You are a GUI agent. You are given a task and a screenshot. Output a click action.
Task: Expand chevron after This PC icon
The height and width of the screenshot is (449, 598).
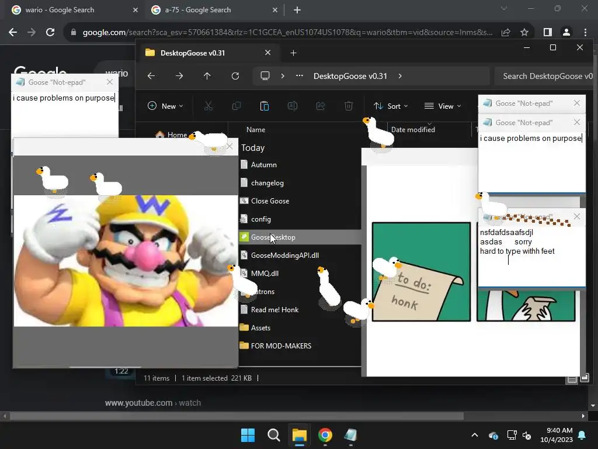(x=283, y=76)
